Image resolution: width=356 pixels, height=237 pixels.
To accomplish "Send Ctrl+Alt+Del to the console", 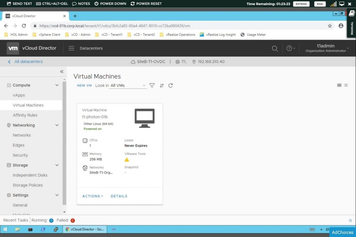I will coord(52,3).
